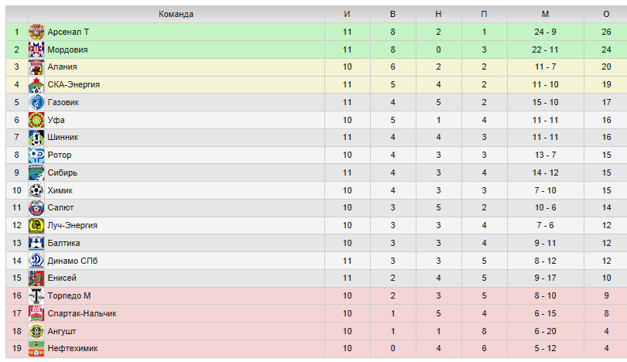
Task: Open the Алания team emblem
Action: click(x=36, y=67)
